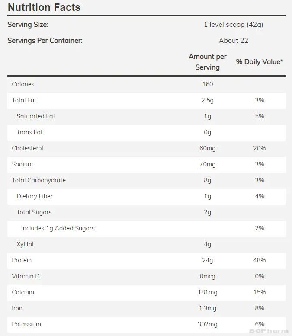Click the Total Carbohydrate label
The height and width of the screenshot is (336, 292).
pos(39,180)
